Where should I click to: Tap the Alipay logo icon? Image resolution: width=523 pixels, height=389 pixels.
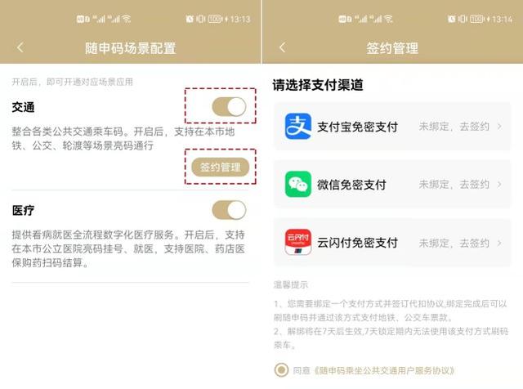click(x=298, y=126)
